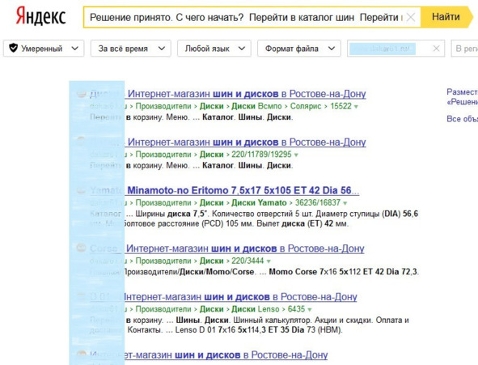Click 36236/16837 breadcrumb path
This screenshot has width=478, height=365.
pyautogui.click(x=317, y=203)
